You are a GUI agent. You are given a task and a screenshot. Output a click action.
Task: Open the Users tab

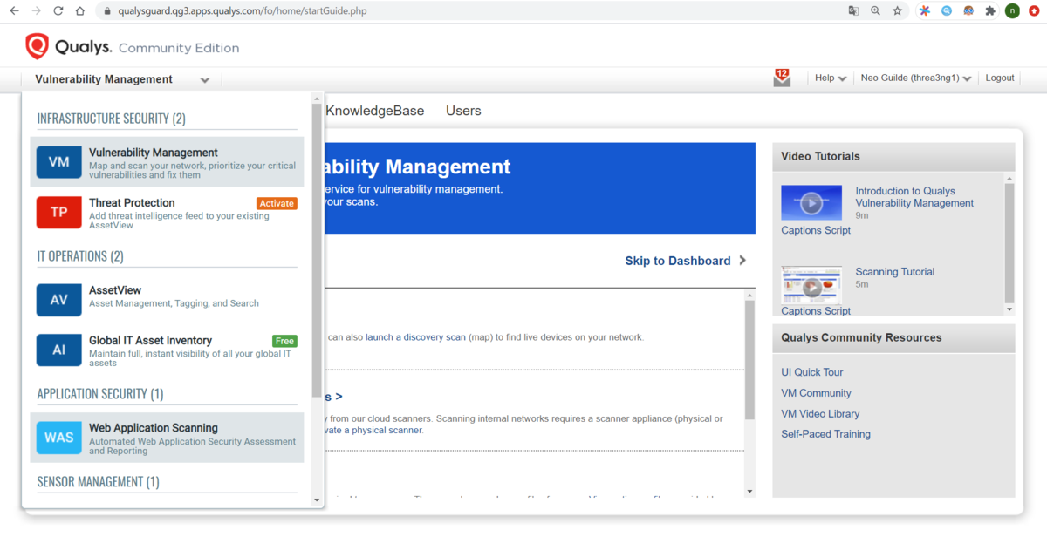point(463,111)
